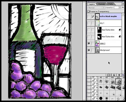Open the Normal blend mode dropdown
Image resolution: width=126 pixels, height=102 pixels.
(96, 8)
